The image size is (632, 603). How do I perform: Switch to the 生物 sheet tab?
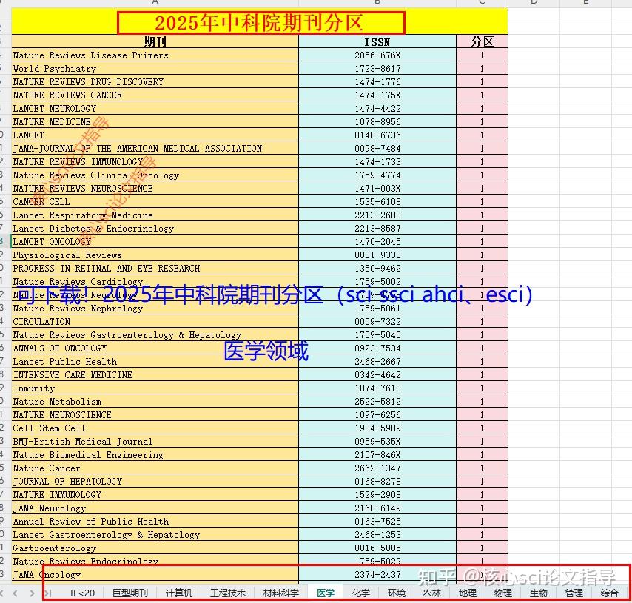click(538, 593)
